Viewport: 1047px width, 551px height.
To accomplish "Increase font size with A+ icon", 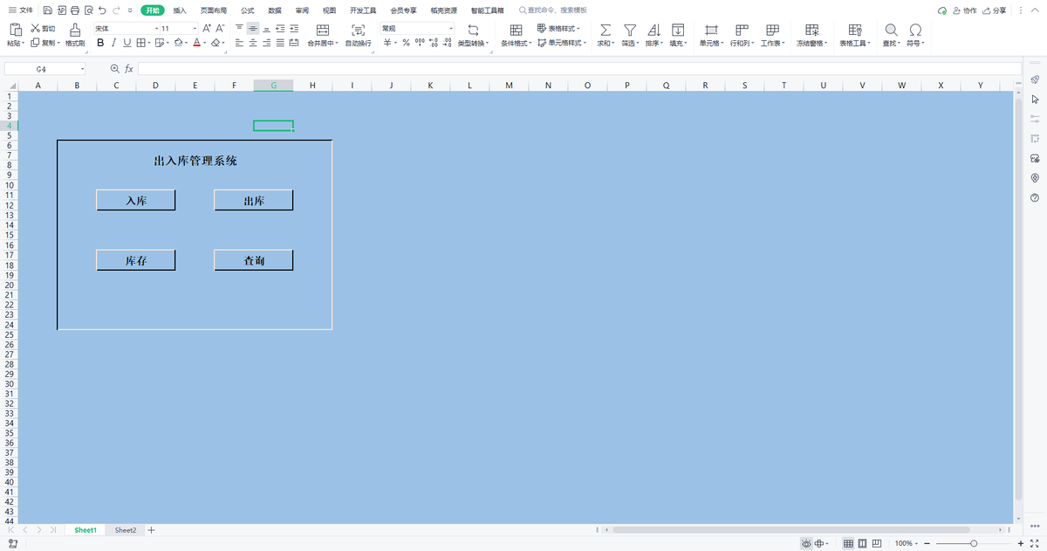I will click(207, 29).
